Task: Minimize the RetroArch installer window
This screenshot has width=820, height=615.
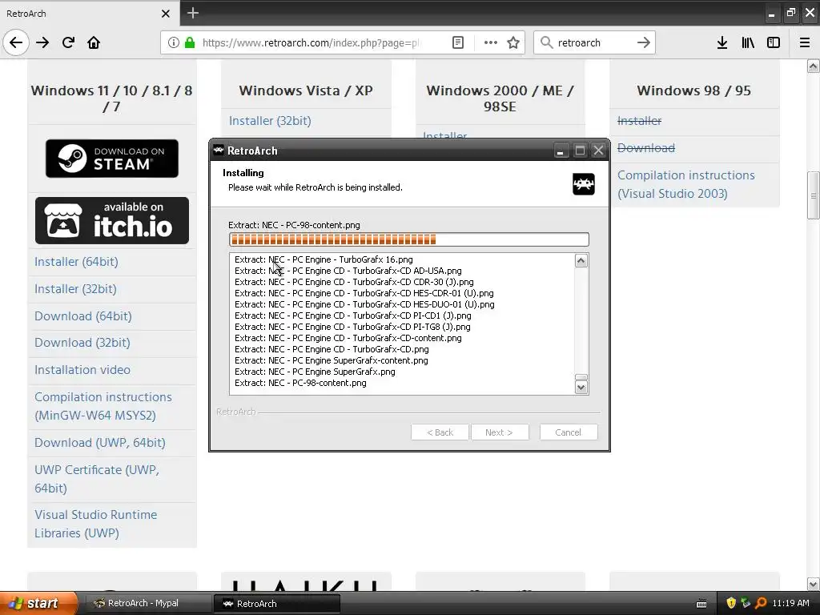Action: click(560, 151)
